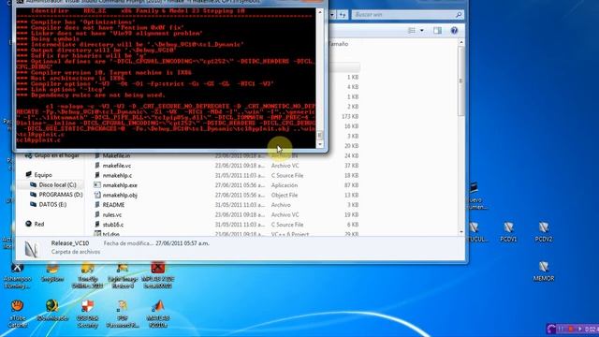Select Grupo en el hogar
The width and height of the screenshot is (599, 337).
[52, 155]
